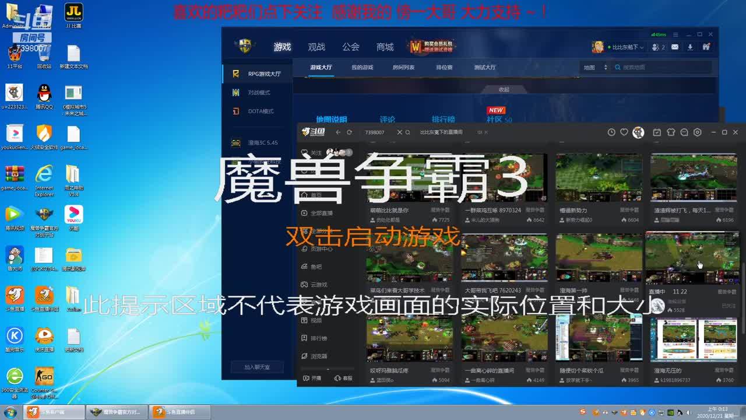746x420 pixels.
Task: Click the platform shield logo in game window
Action: [245, 46]
